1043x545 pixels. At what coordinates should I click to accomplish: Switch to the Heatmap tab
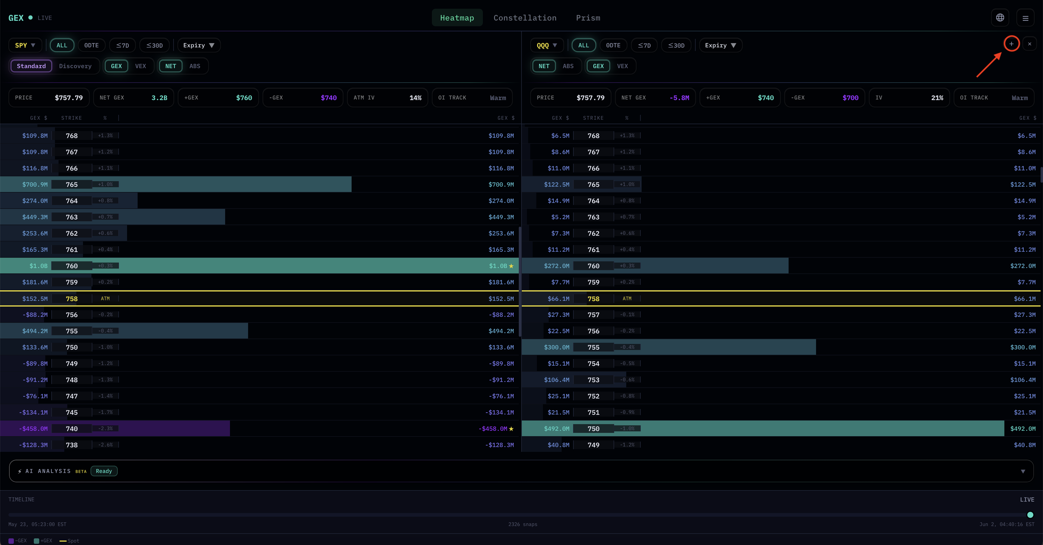coord(457,18)
